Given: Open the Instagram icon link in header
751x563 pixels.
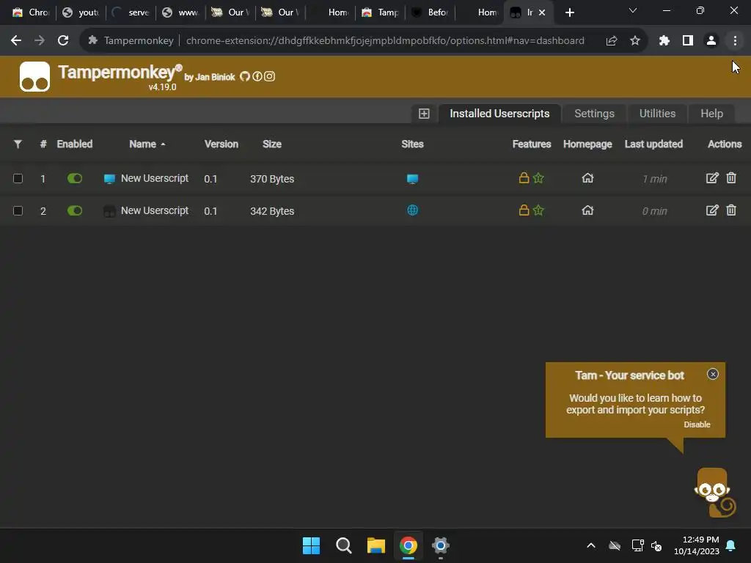Looking at the screenshot, I should point(270,76).
